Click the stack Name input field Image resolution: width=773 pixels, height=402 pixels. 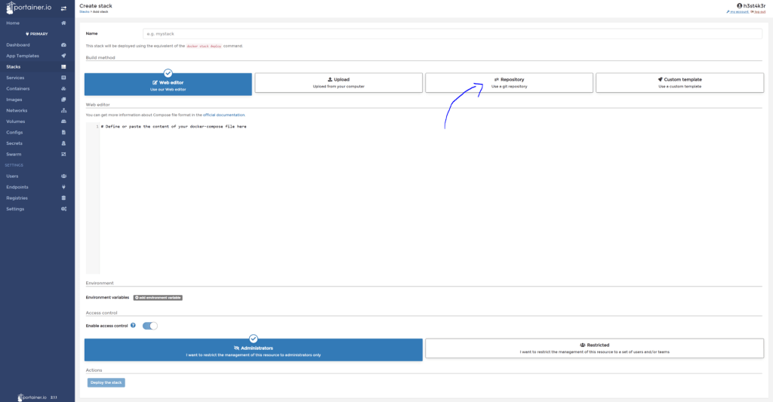[452, 34]
